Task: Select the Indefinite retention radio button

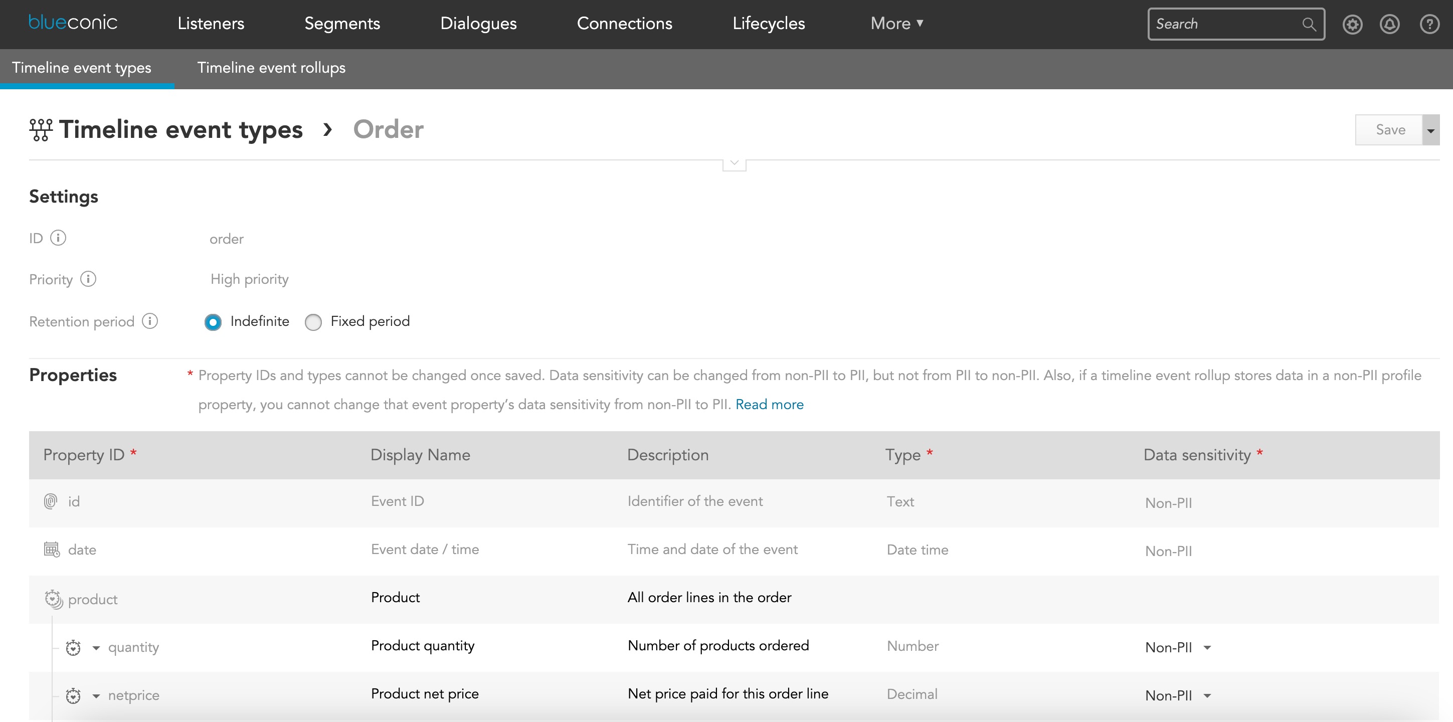Action: click(213, 322)
